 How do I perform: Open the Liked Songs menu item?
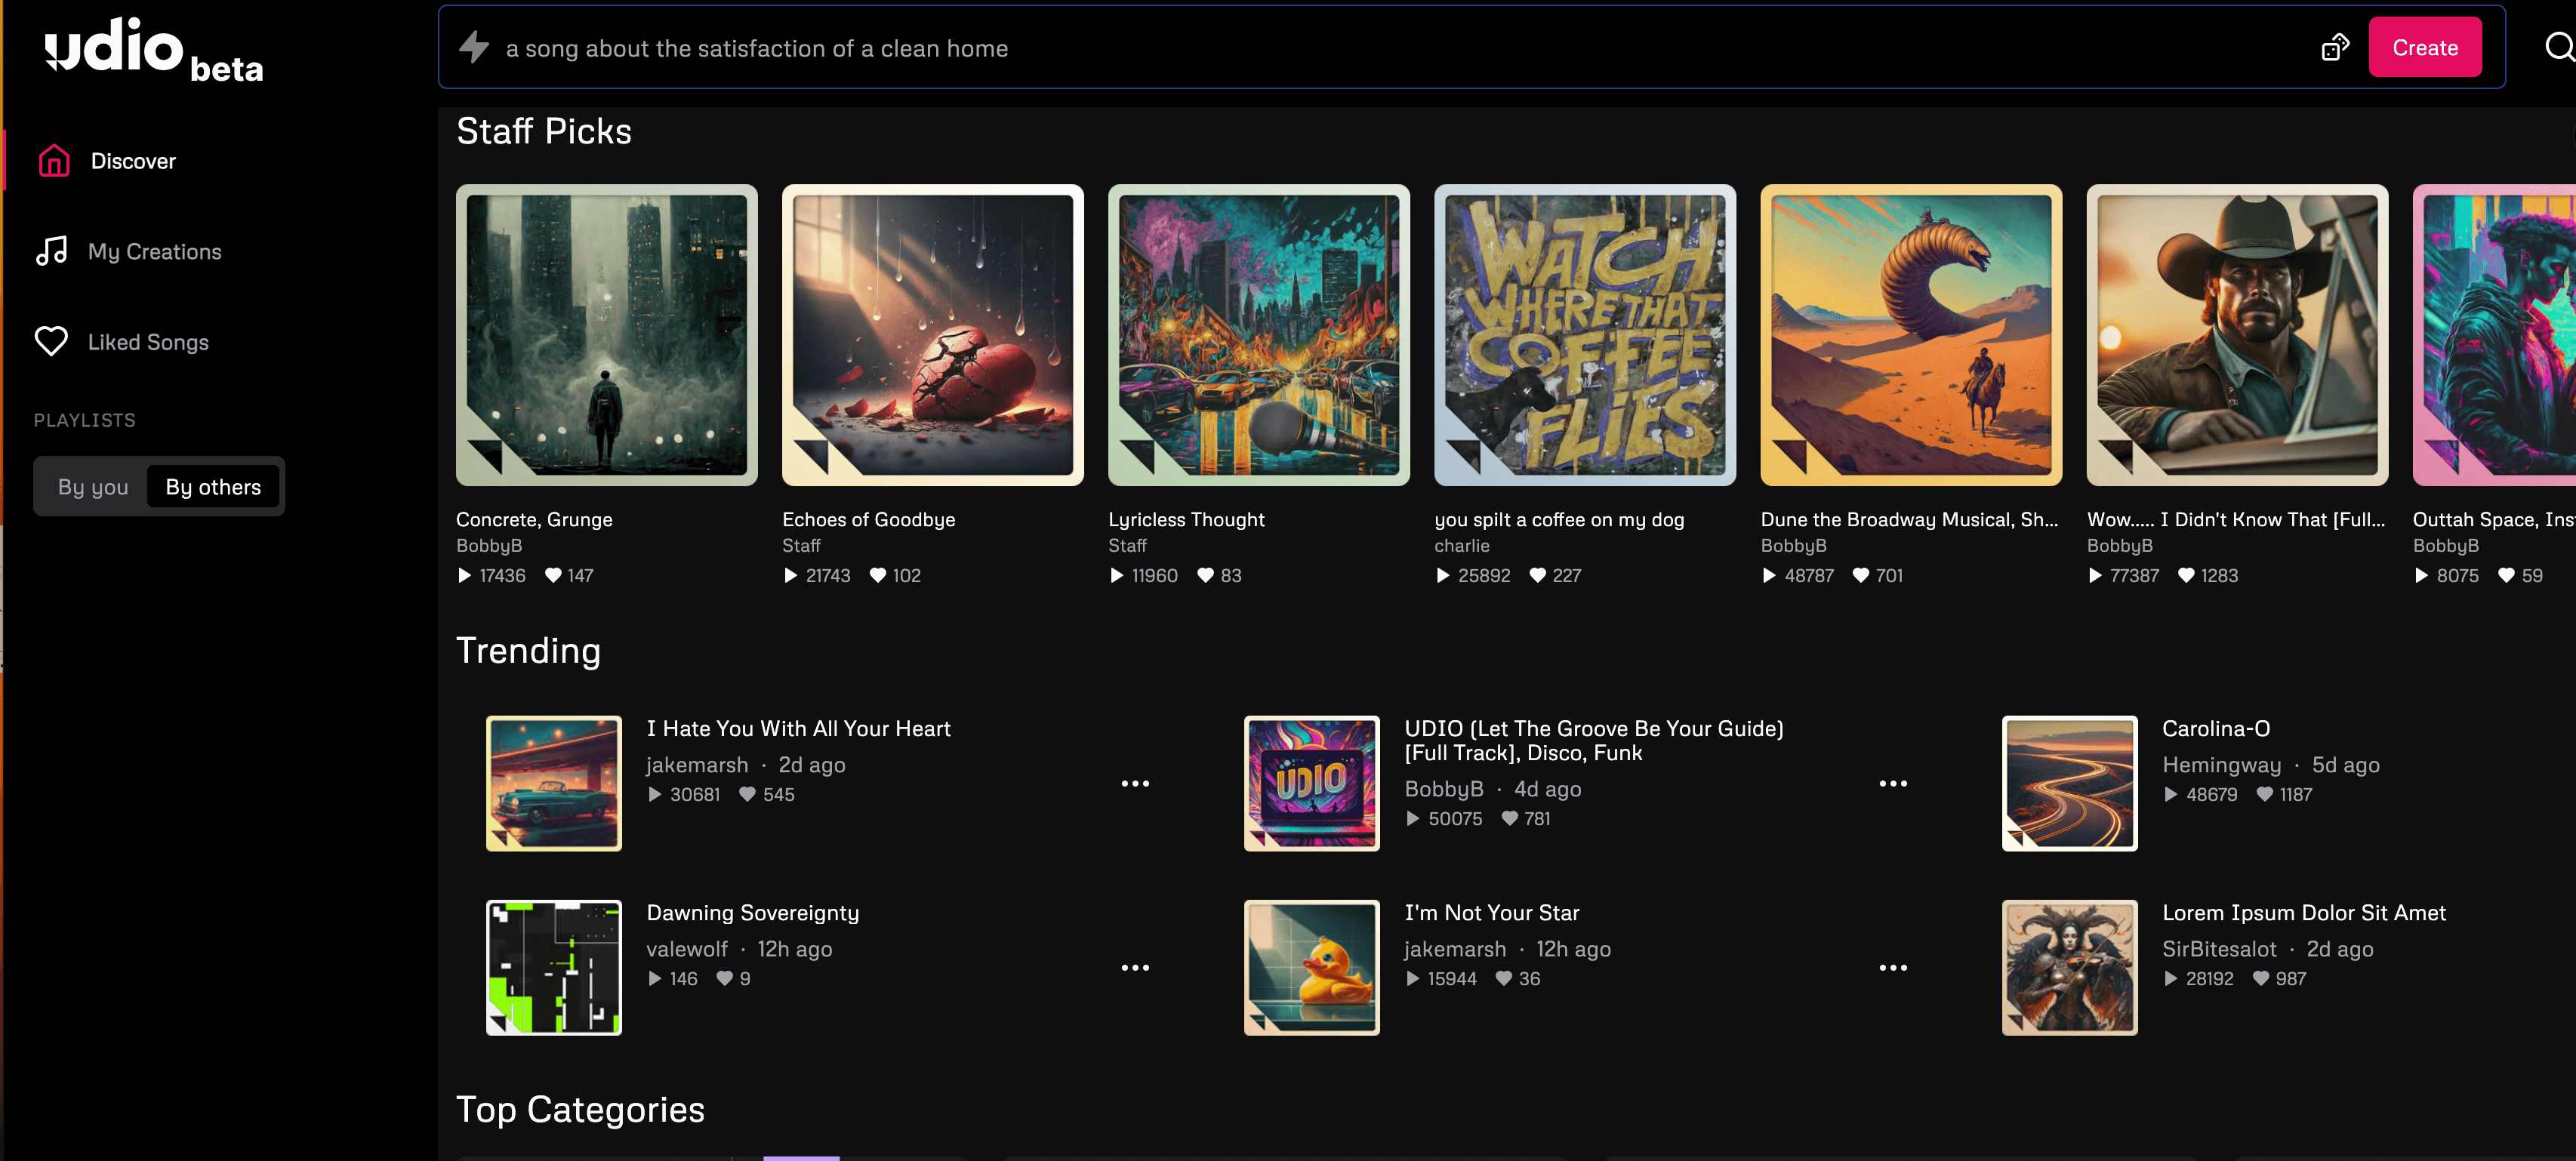[148, 342]
